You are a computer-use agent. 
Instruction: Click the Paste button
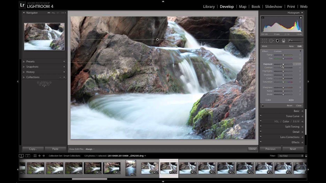55,149
